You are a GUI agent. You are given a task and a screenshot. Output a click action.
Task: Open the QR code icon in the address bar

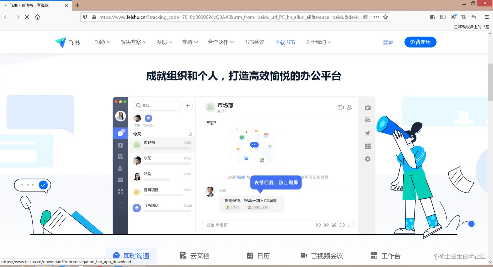click(365, 17)
